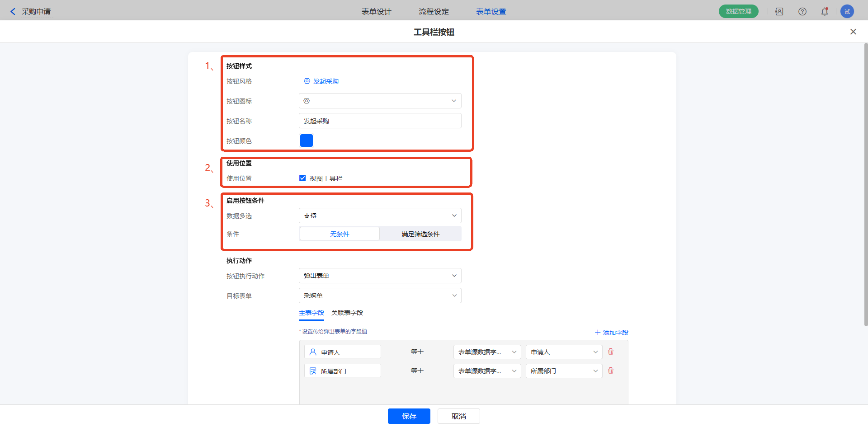The image size is (868, 427).
Task: Select the 主表字段 tab
Action: tap(311, 313)
